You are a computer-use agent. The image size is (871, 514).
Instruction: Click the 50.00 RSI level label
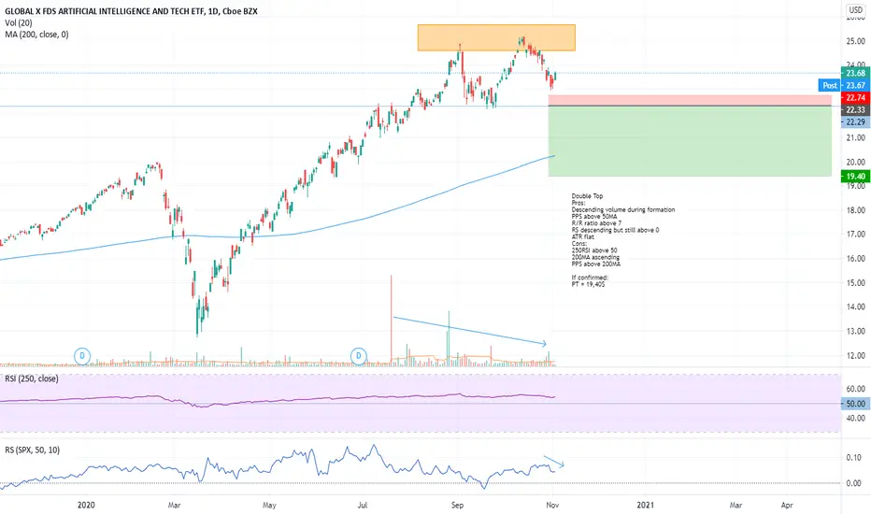tap(855, 404)
